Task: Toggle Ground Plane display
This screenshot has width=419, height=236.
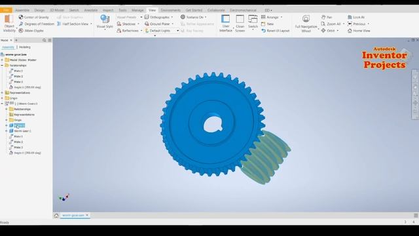Action: 157,24
